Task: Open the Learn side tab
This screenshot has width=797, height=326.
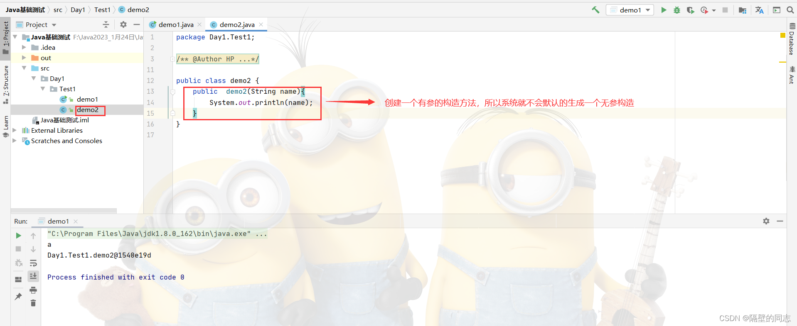Action: point(5,126)
